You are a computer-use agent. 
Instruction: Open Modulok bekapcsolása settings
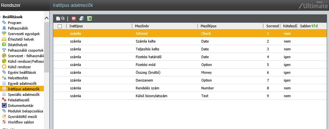(x=25, y=111)
